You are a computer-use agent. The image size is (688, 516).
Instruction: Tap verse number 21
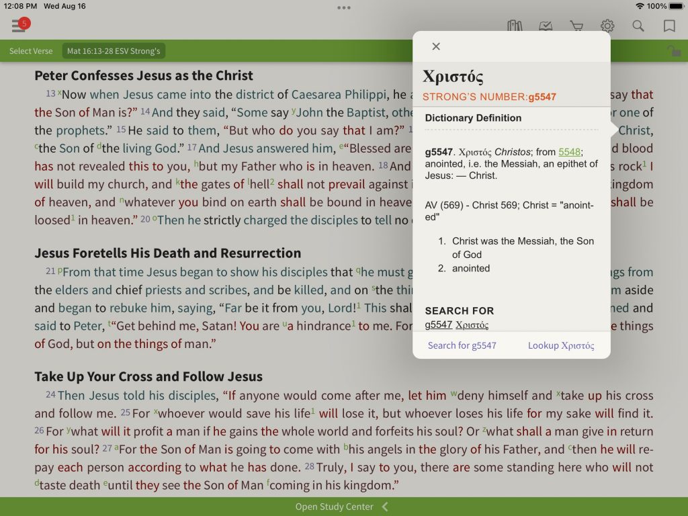tap(50, 271)
